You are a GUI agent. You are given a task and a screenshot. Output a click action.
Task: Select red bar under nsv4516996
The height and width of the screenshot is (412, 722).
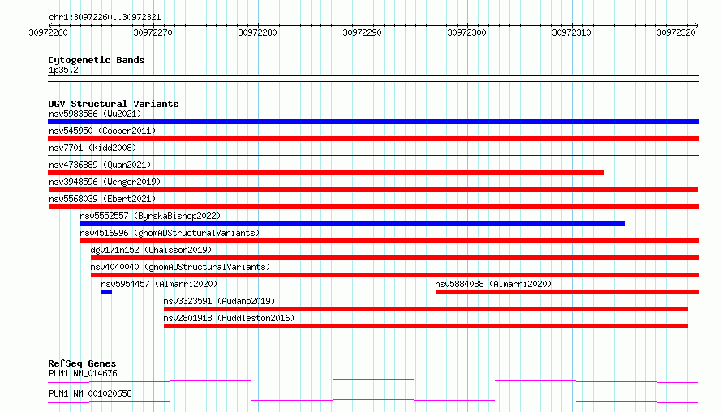pos(389,241)
